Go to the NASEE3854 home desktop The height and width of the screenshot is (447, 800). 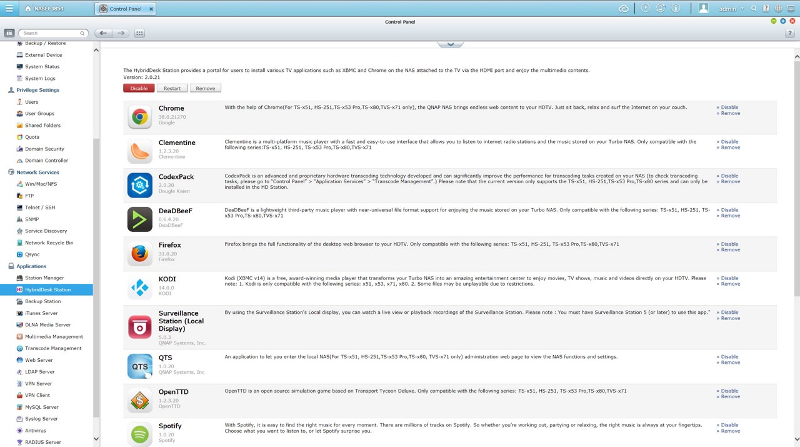44,9
